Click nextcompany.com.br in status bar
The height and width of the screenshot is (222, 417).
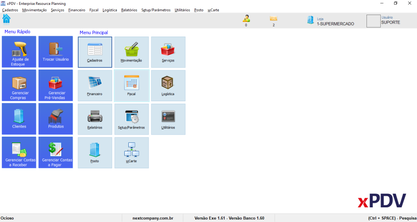[x=153, y=218]
